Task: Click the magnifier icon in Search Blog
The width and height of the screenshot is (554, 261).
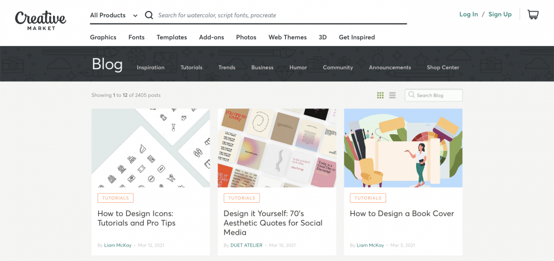Action: point(411,95)
